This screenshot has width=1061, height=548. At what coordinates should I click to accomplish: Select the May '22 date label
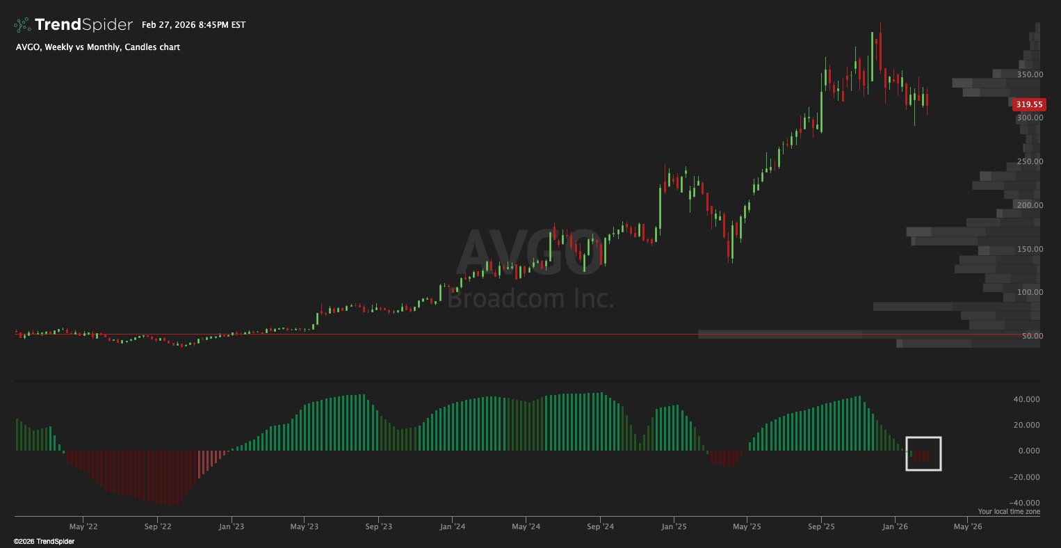click(x=82, y=527)
